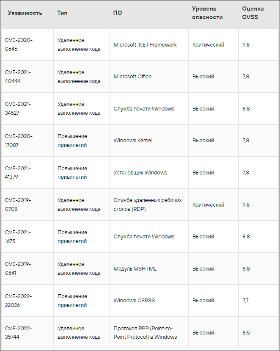Select the Модуль MSHTML cell

click(135, 269)
